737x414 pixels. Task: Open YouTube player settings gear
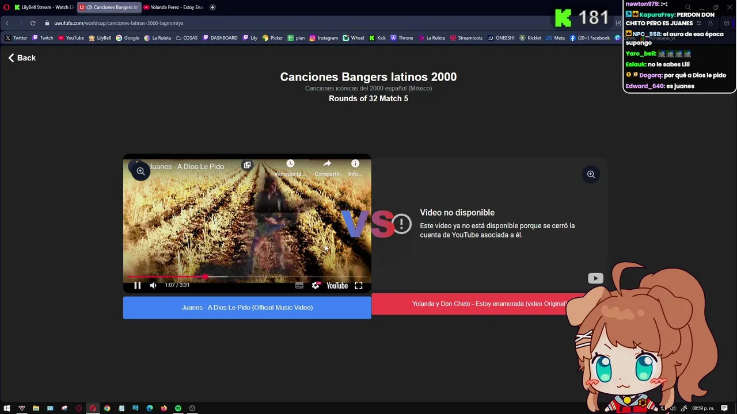coord(316,285)
